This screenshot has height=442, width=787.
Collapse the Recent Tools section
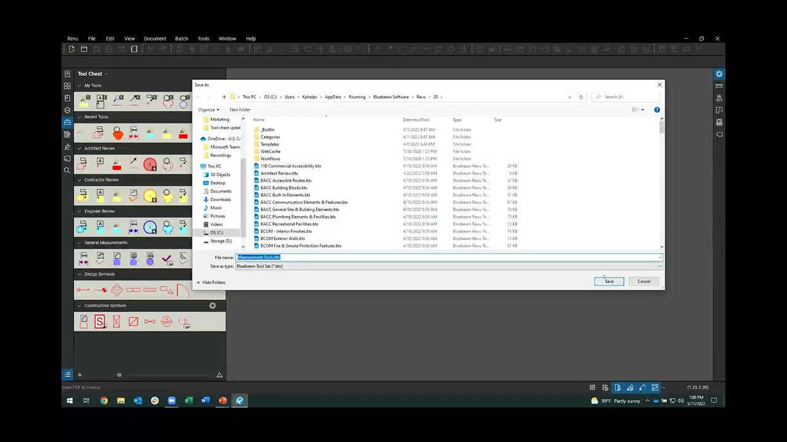[79, 117]
